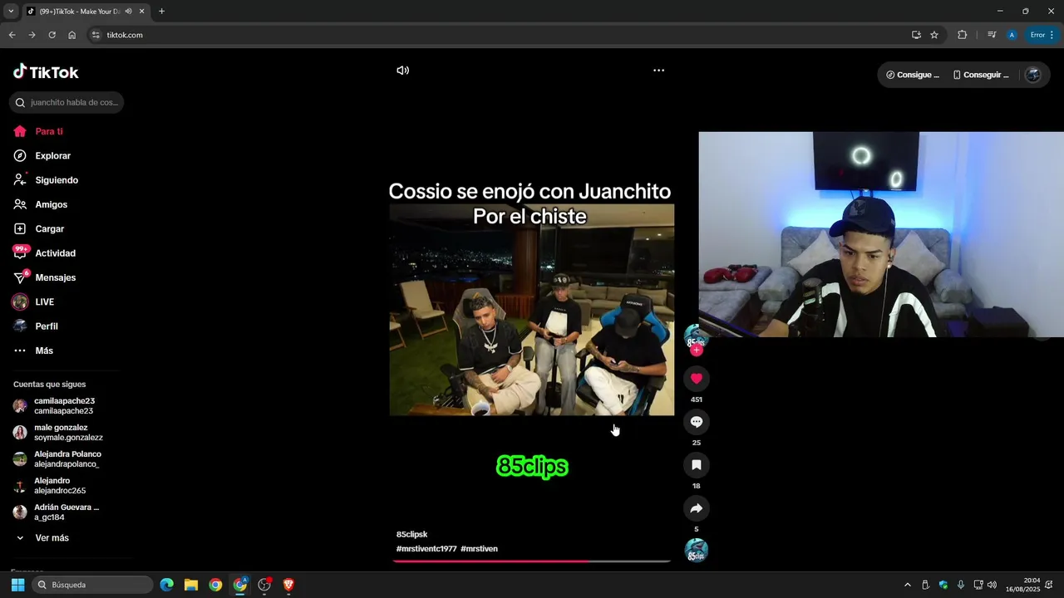
Task: Seek on the video progress bar
Action: click(x=532, y=561)
